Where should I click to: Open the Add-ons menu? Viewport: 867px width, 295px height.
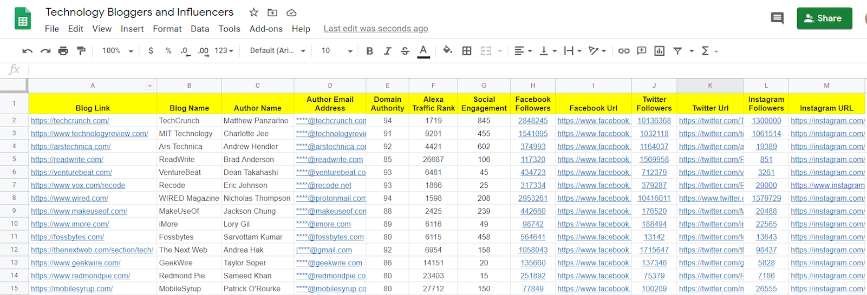pyautogui.click(x=266, y=29)
